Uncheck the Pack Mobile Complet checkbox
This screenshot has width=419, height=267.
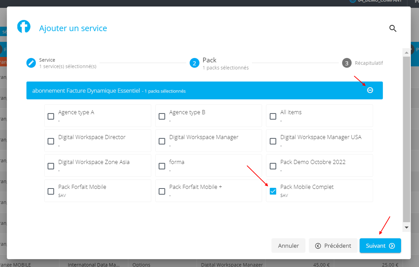pyautogui.click(x=273, y=191)
